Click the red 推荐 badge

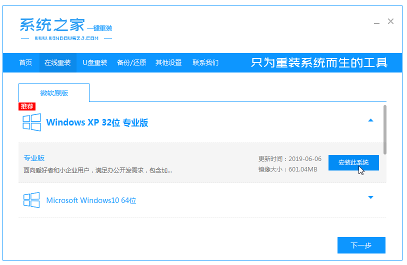click(27, 106)
